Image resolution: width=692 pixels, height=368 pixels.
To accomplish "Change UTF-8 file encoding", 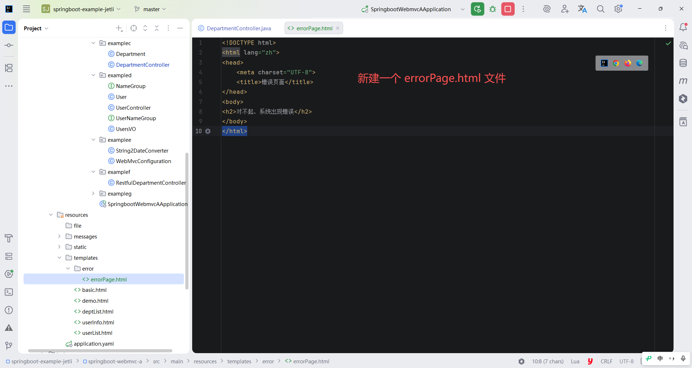I will tap(626, 361).
